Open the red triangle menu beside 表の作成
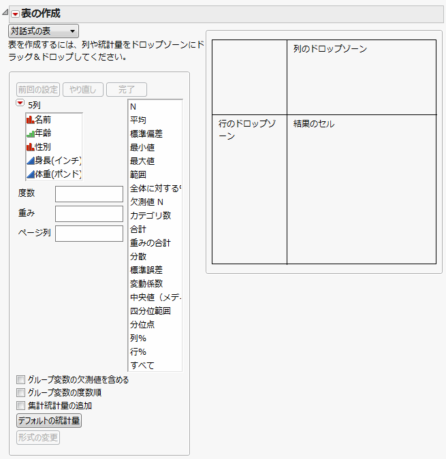The image size is (446, 459). [15, 14]
